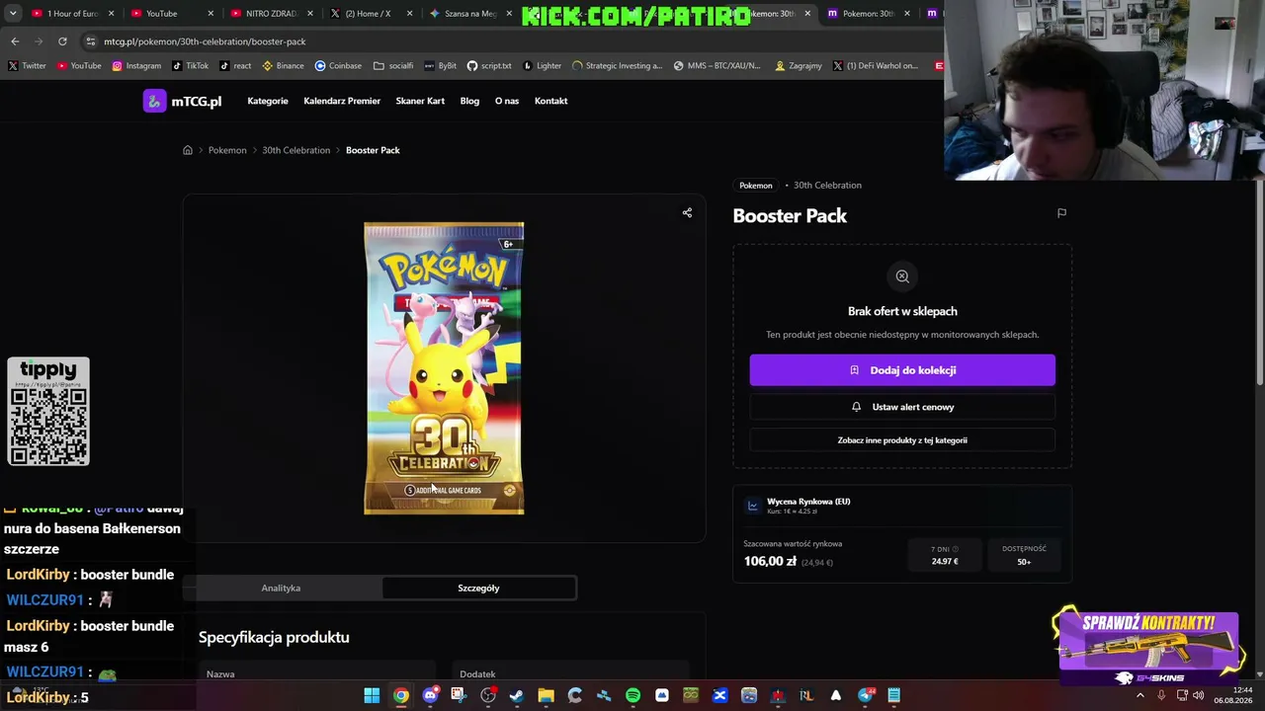
Task: Open the Strategic Investing bookmark
Action: [x=618, y=66]
